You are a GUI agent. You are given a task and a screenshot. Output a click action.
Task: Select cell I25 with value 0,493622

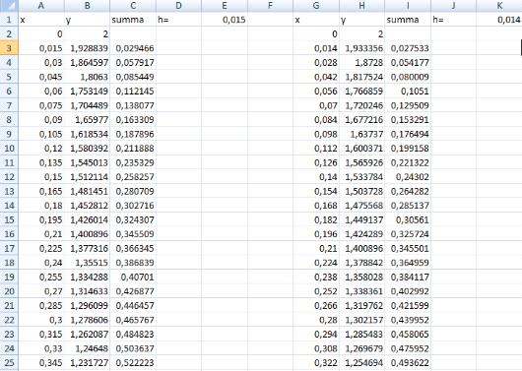[408, 363]
